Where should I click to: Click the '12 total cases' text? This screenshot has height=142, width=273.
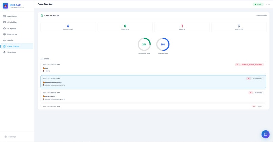click(261, 16)
